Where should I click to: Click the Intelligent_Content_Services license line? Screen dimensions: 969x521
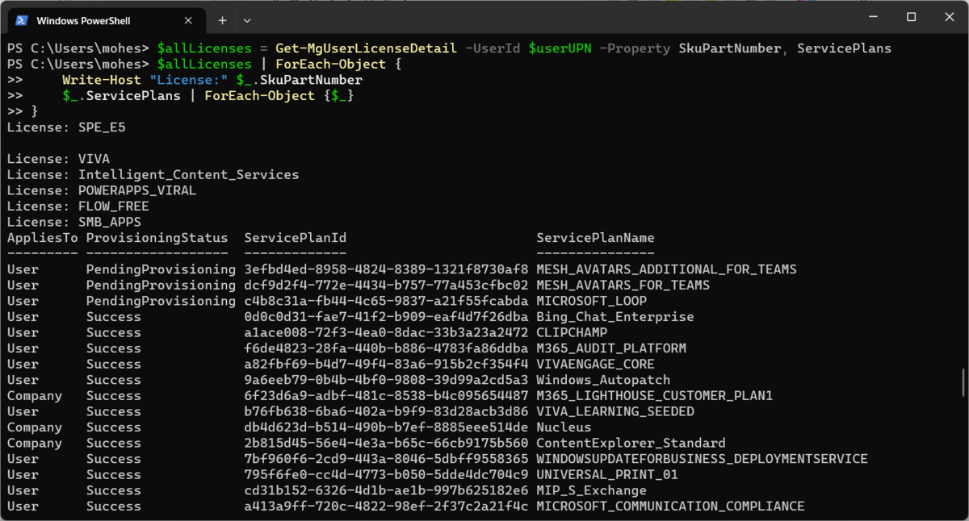click(153, 174)
